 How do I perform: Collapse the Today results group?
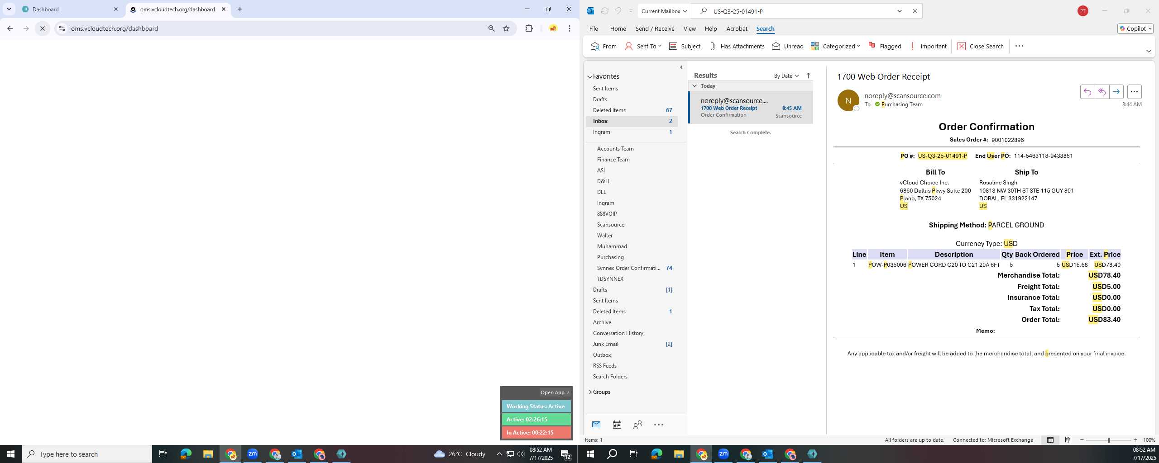coord(694,86)
